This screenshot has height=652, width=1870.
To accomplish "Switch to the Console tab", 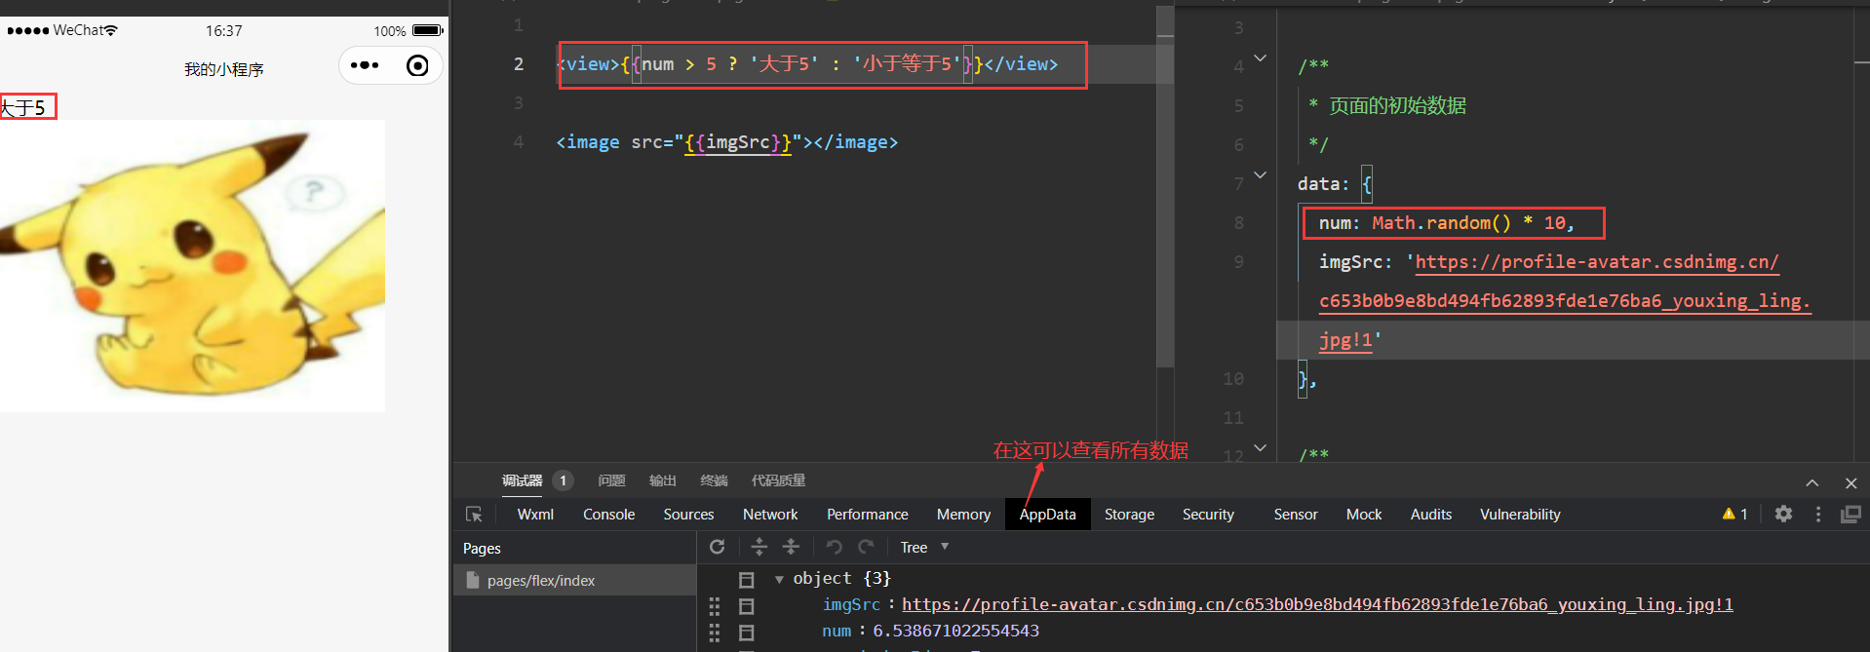I will (608, 514).
